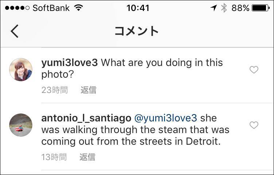Open the @yumi3love3 mention link
This screenshot has height=175, width=274.
(x=166, y=118)
